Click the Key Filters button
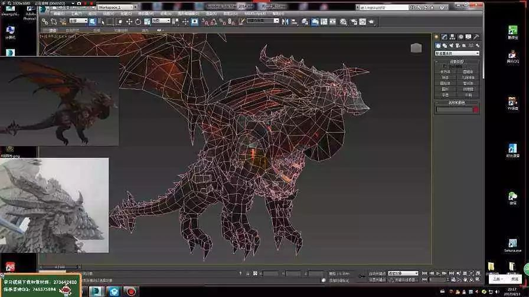529x297 pixels. [403, 279]
